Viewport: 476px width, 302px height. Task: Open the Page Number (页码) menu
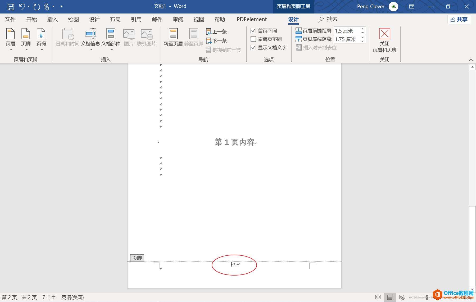click(41, 39)
